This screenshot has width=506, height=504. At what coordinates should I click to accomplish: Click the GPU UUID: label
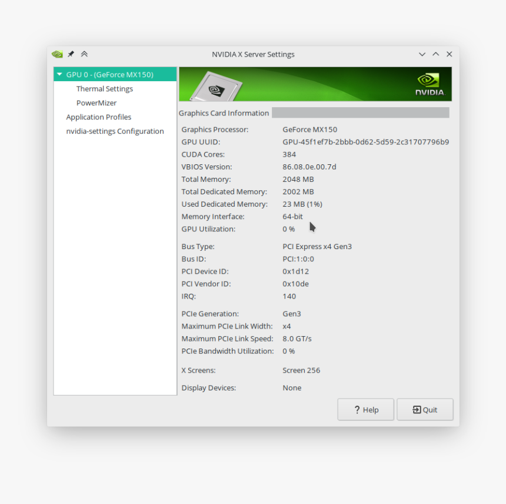[x=201, y=142]
